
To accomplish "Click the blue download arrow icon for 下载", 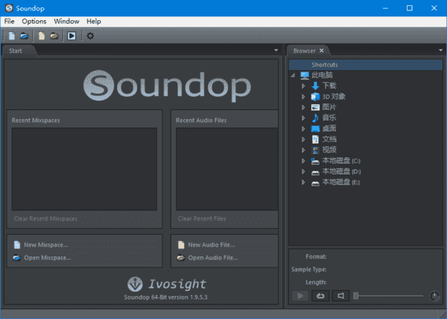I will (x=315, y=86).
